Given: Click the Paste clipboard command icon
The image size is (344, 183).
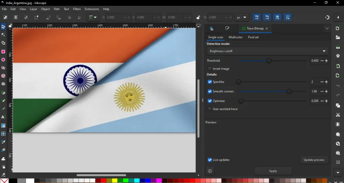Looking at the screenshot, I should tap(338, 124).
